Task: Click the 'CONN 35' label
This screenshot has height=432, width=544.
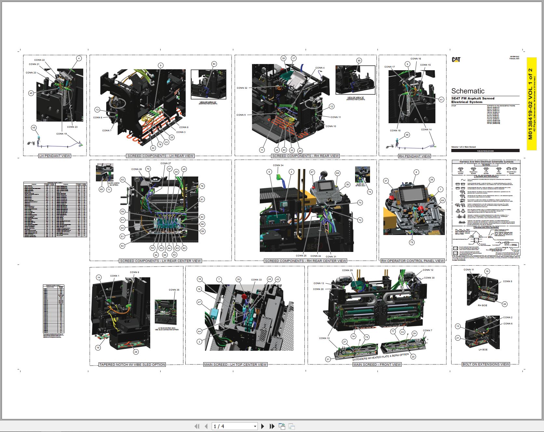Action: pos(174,290)
